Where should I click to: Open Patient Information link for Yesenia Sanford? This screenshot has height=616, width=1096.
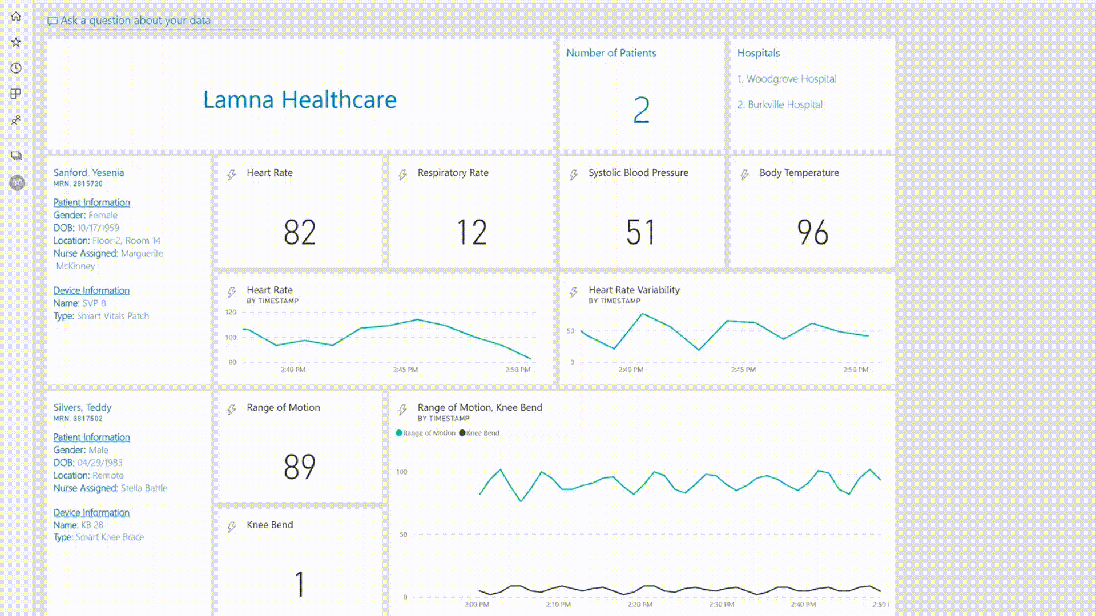(x=91, y=202)
